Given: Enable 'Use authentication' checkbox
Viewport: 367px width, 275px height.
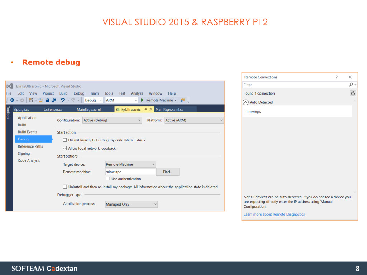Looking at the screenshot, I should [108, 179].
